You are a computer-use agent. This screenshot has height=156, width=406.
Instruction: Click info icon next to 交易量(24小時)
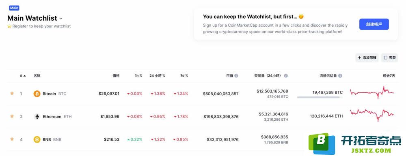(286, 76)
